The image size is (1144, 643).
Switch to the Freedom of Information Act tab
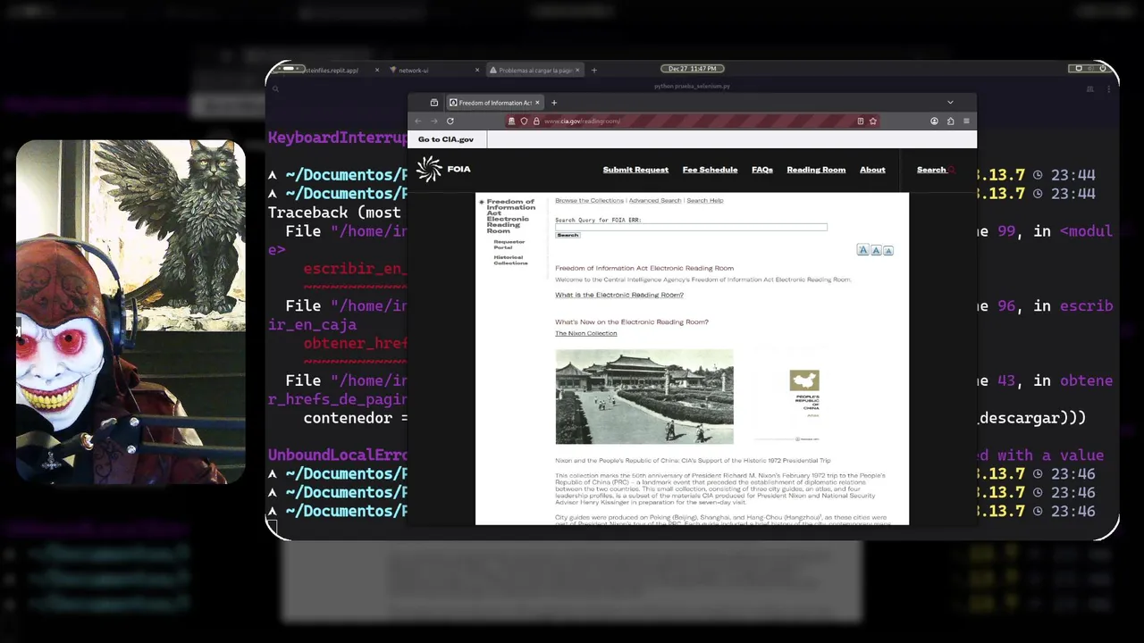point(494,103)
